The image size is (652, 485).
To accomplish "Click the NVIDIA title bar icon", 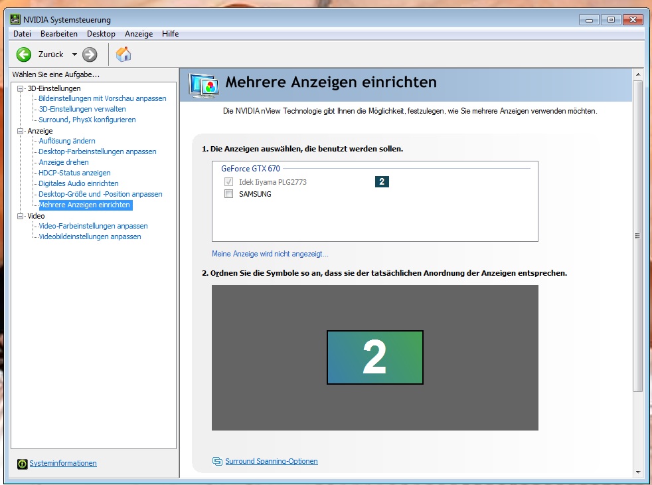I will (15, 19).
